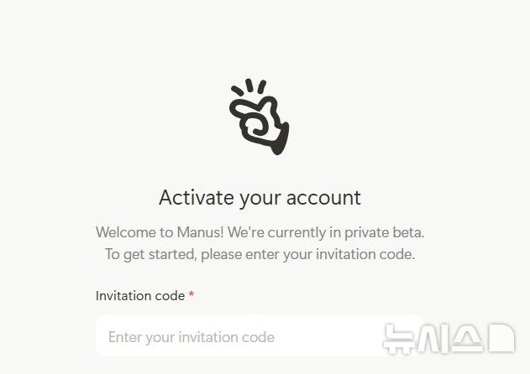Click the spark lines above the hand logo
The width and height of the screenshot is (530, 374).
(249, 86)
